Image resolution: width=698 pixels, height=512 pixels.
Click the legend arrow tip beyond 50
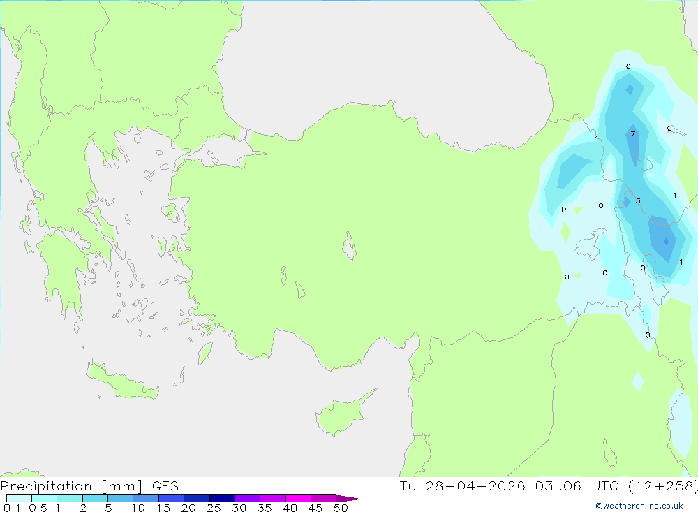350,498
